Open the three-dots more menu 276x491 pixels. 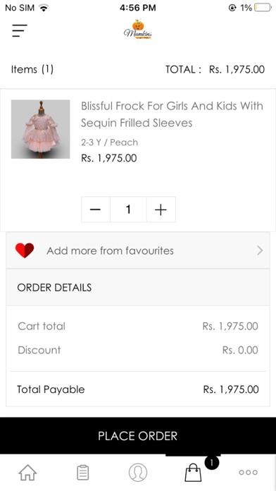tap(248, 472)
